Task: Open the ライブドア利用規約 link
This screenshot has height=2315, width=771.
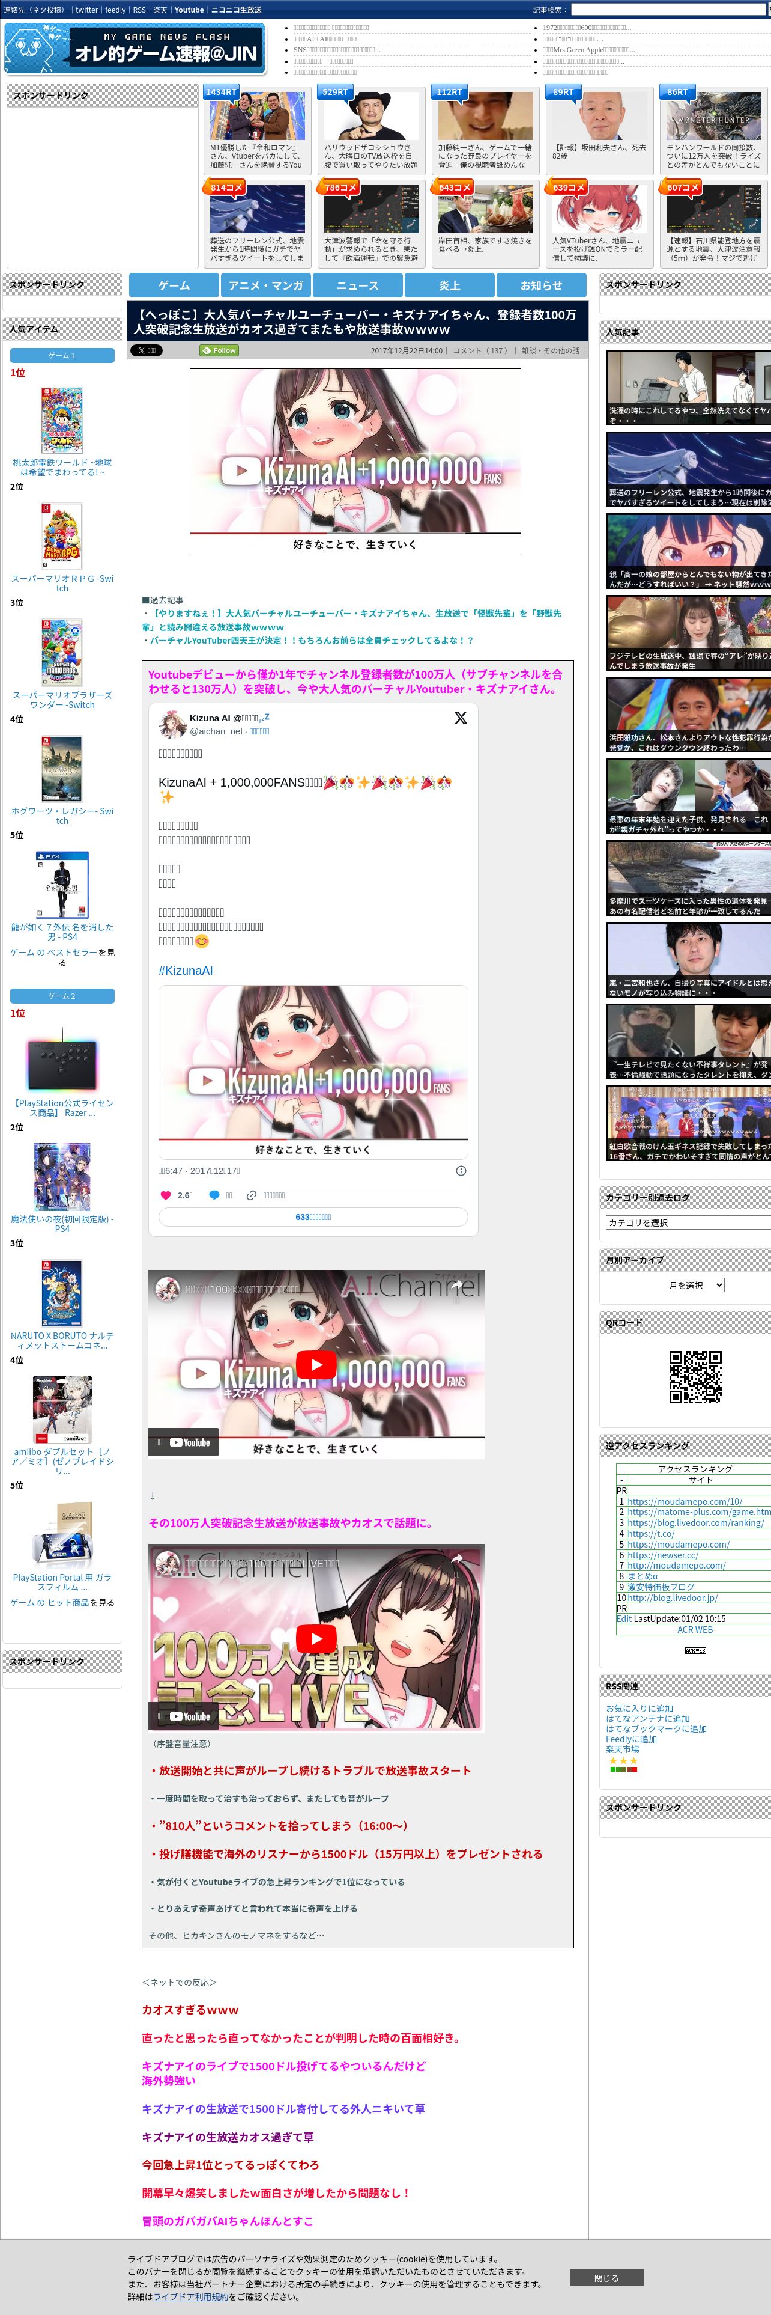Action: 190,2296
